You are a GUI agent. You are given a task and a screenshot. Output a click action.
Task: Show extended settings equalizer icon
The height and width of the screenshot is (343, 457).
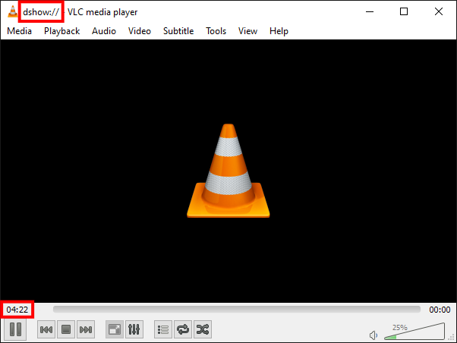click(134, 329)
